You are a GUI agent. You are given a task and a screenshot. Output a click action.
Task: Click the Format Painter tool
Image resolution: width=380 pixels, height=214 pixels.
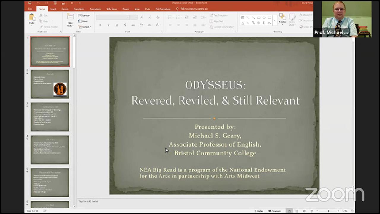click(48, 27)
